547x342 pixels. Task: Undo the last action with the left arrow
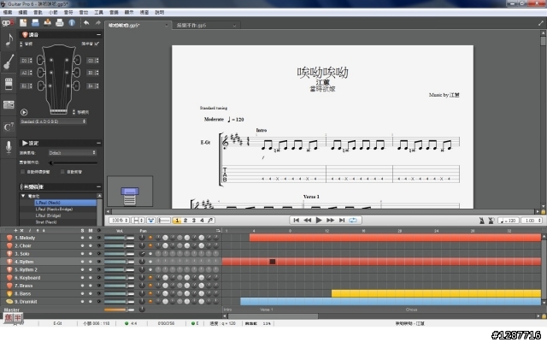click(86, 23)
